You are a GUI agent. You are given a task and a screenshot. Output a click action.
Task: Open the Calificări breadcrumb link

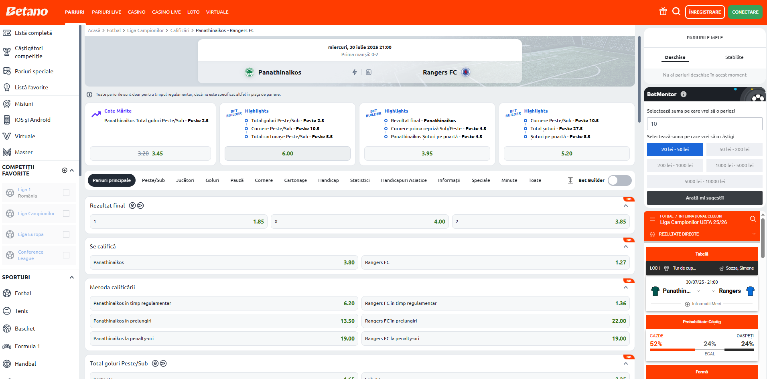coord(180,30)
